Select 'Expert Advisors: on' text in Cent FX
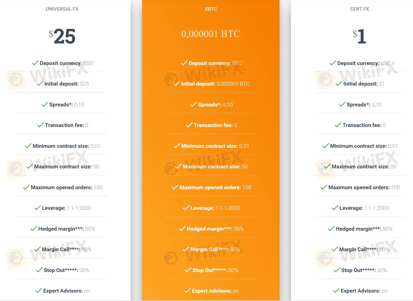 coord(364,291)
